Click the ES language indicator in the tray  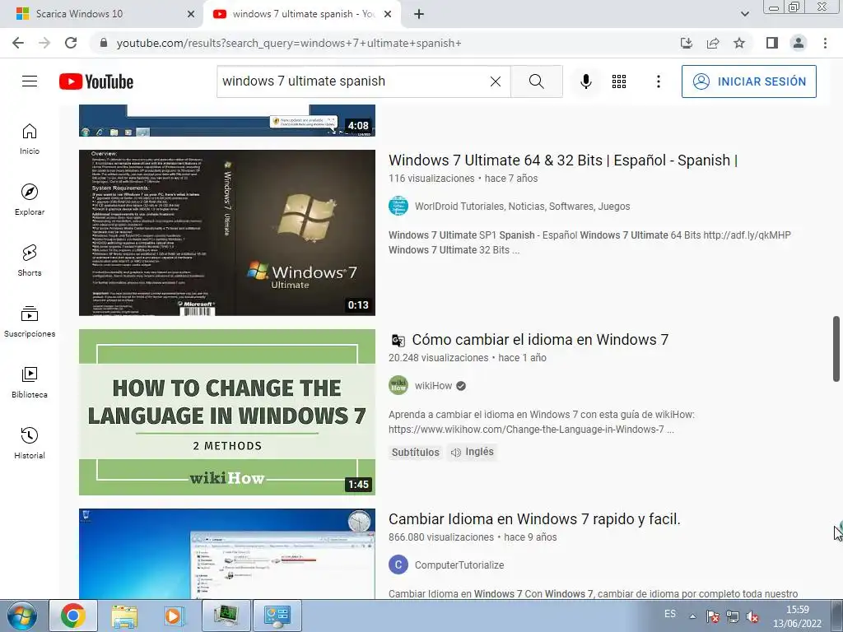tap(670, 614)
